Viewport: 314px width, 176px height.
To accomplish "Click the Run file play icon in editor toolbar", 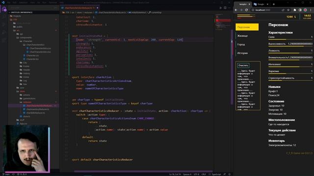I will pyautogui.click(x=221, y=8).
